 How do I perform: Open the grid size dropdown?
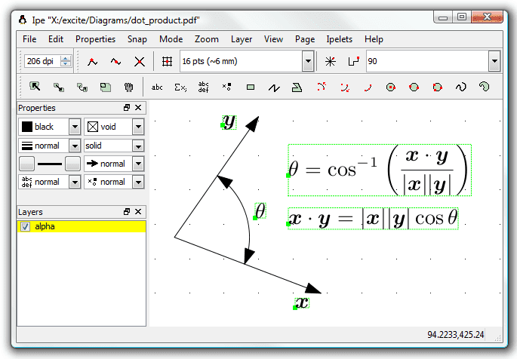(x=307, y=61)
